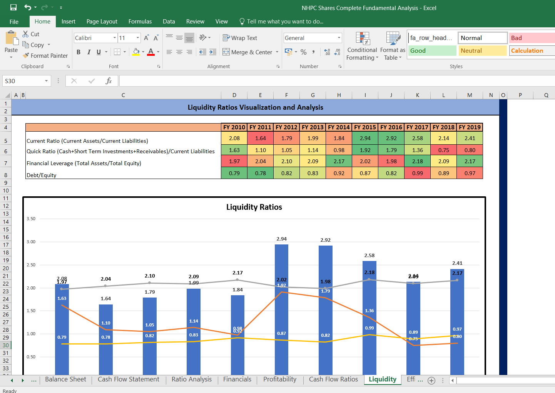Apply Comma Style formatting
The image size is (555, 393).
coord(314,52)
